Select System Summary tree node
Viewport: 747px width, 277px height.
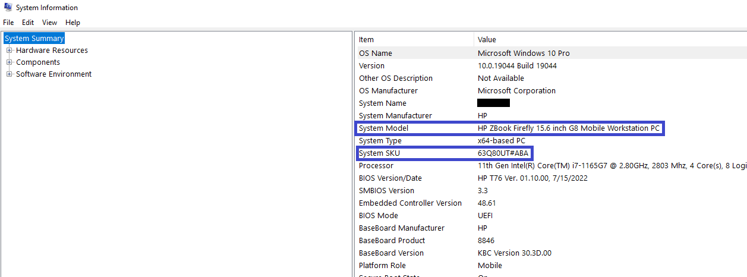point(34,39)
